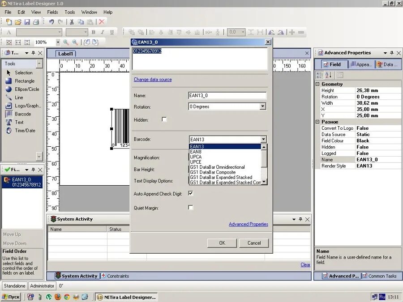Select EAN13_0 field in field list
The height and width of the screenshot is (302, 403).
[22, 182]
